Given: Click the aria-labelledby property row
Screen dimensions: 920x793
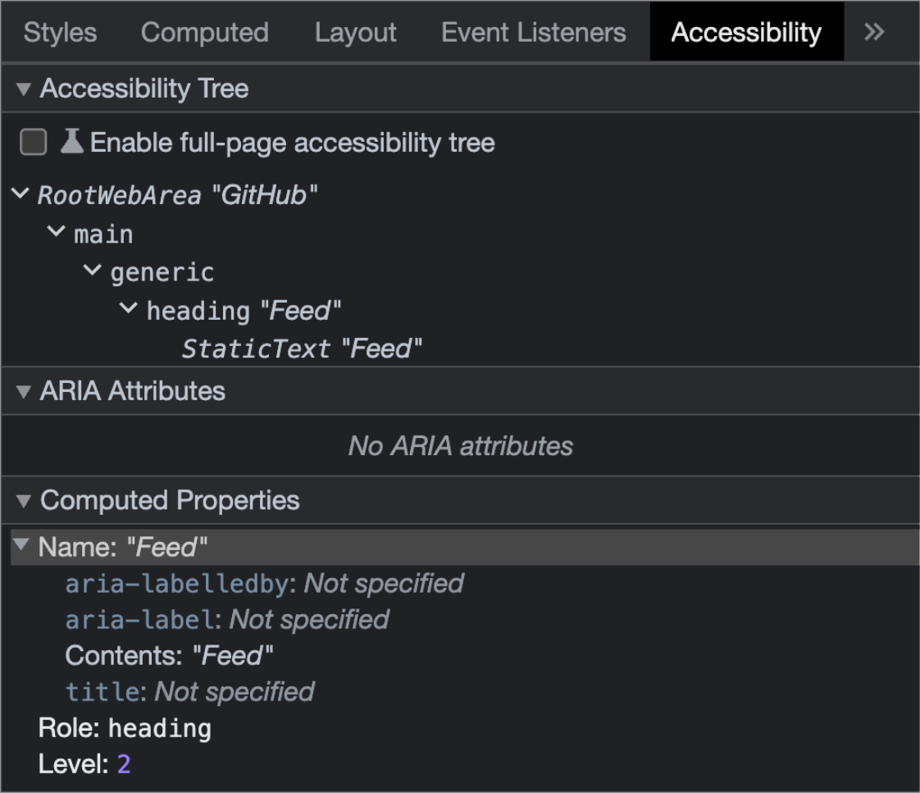Looking at the screenshot, I should pos(264,583).
